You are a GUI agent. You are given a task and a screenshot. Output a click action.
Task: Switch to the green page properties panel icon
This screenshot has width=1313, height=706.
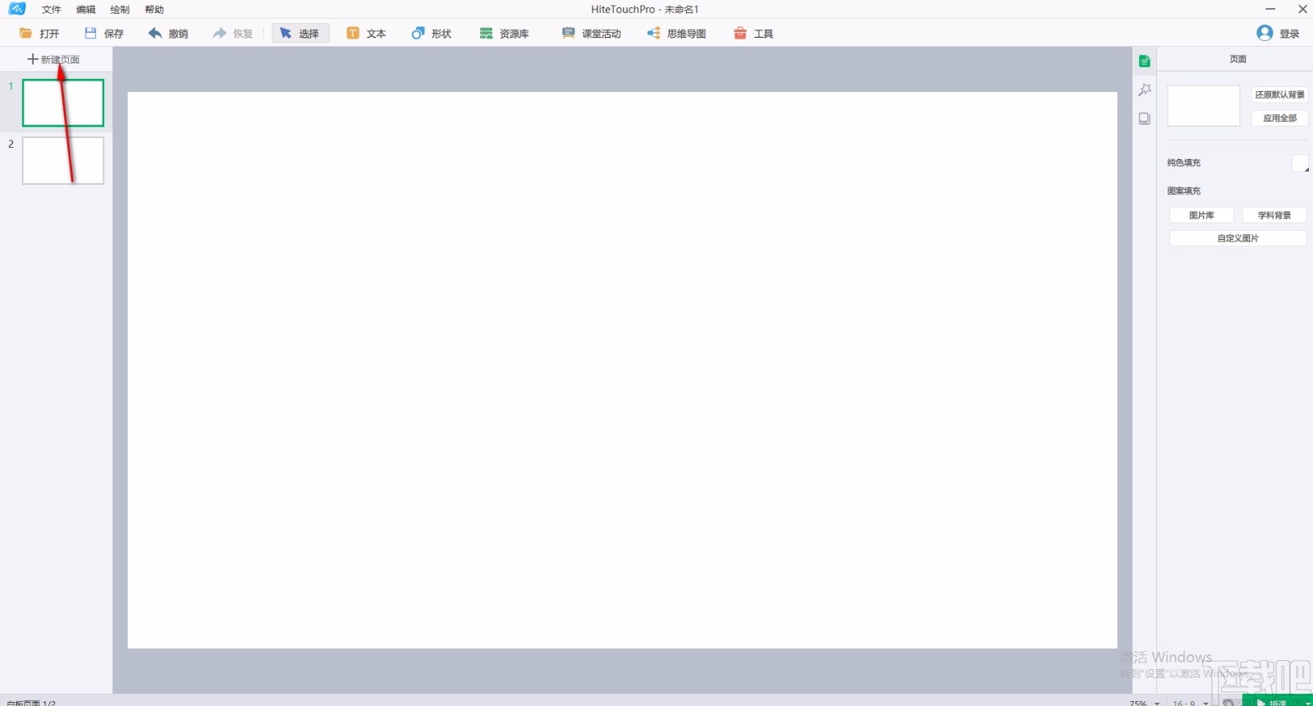tap(1145, 62)
